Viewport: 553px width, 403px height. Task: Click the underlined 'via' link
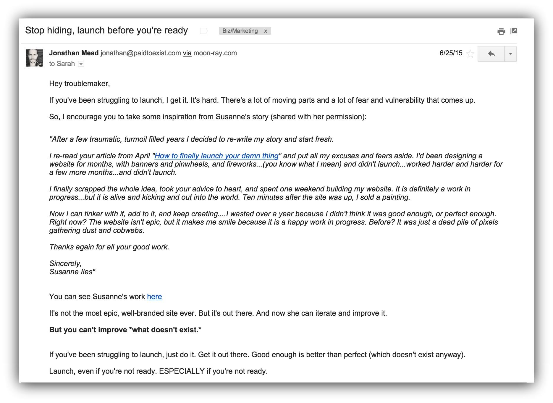[x=187, y=53]
